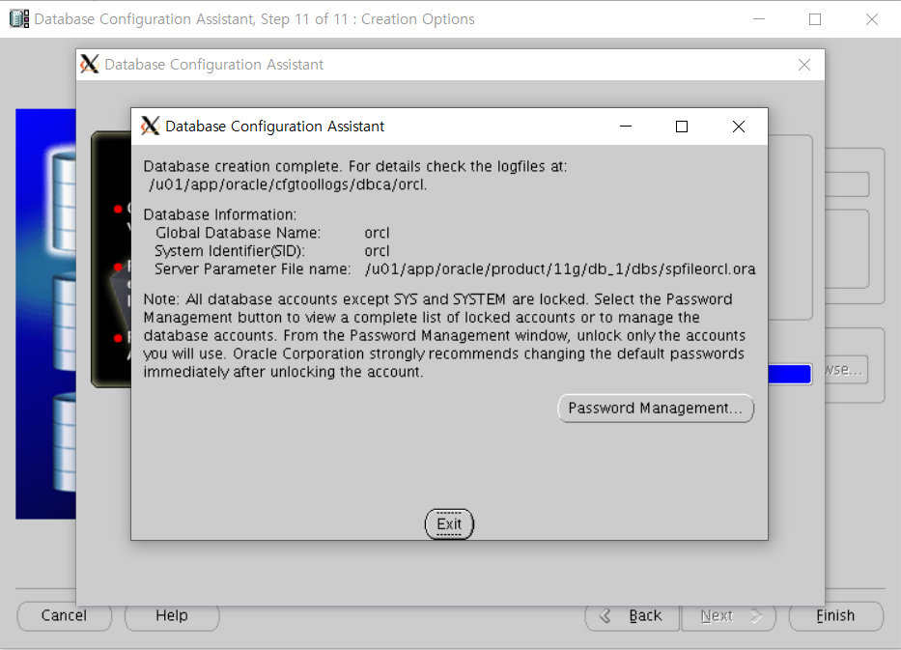
Task: Click Cancel in the main wizard window
Action: click(x=64, y=615)
